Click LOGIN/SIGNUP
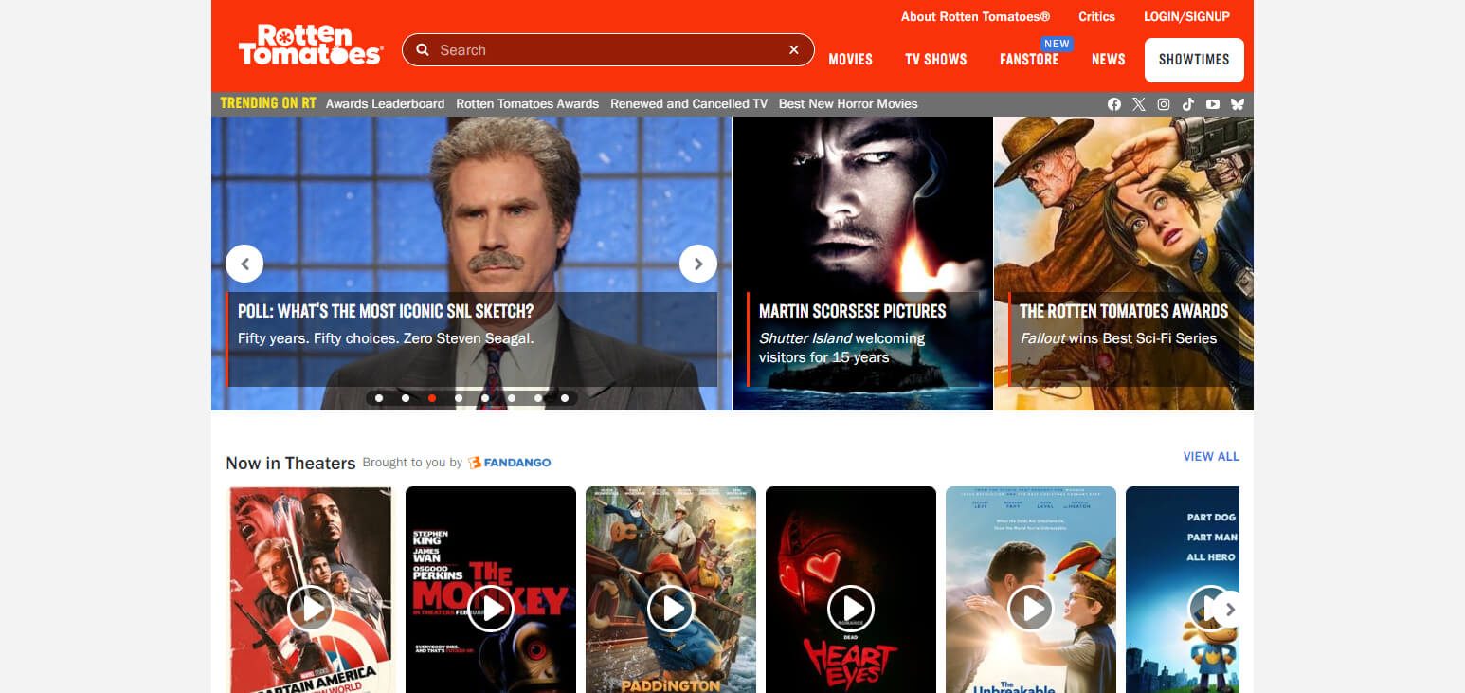1465x693 pixels. click(1186, 16)
